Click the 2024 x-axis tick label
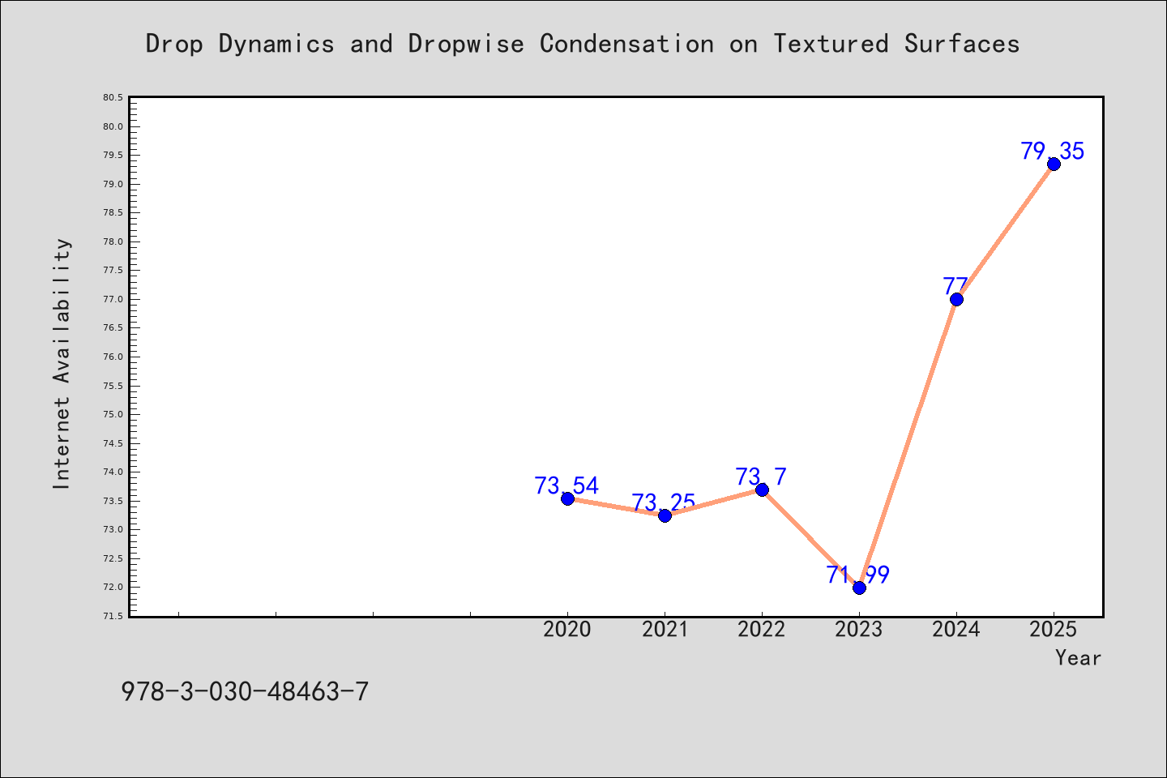The width and height of the screenshot is (1167, 778). [x=956, y=630]
